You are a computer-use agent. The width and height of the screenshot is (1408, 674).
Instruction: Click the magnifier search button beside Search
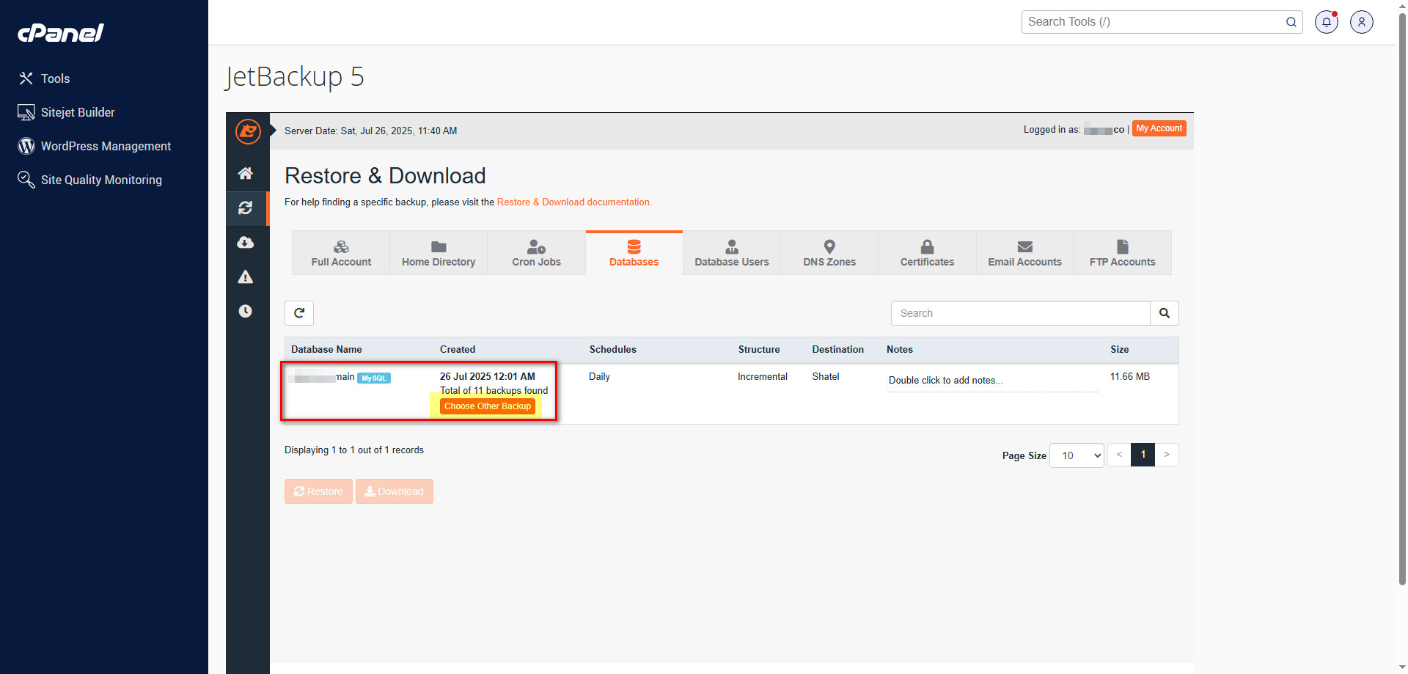(x=1164, y=313)
